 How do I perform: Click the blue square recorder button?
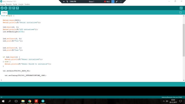tap(113, 1)
